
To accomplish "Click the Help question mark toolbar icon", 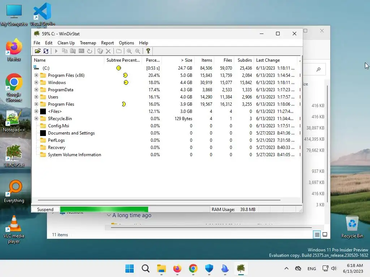I will [x=148, y=51].
